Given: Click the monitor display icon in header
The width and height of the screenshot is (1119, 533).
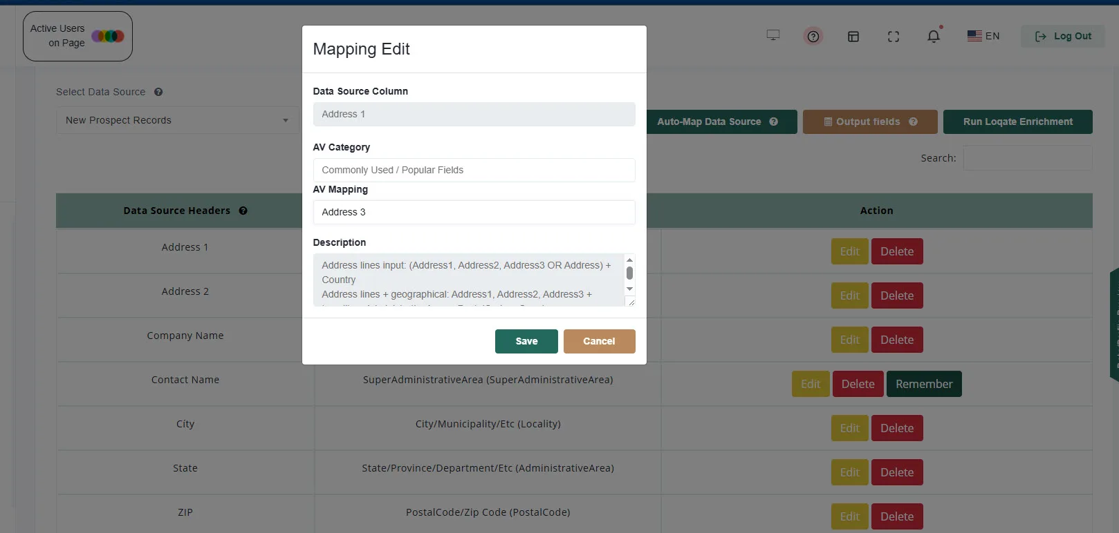Looking at the screenshot, I should point(773,35).
